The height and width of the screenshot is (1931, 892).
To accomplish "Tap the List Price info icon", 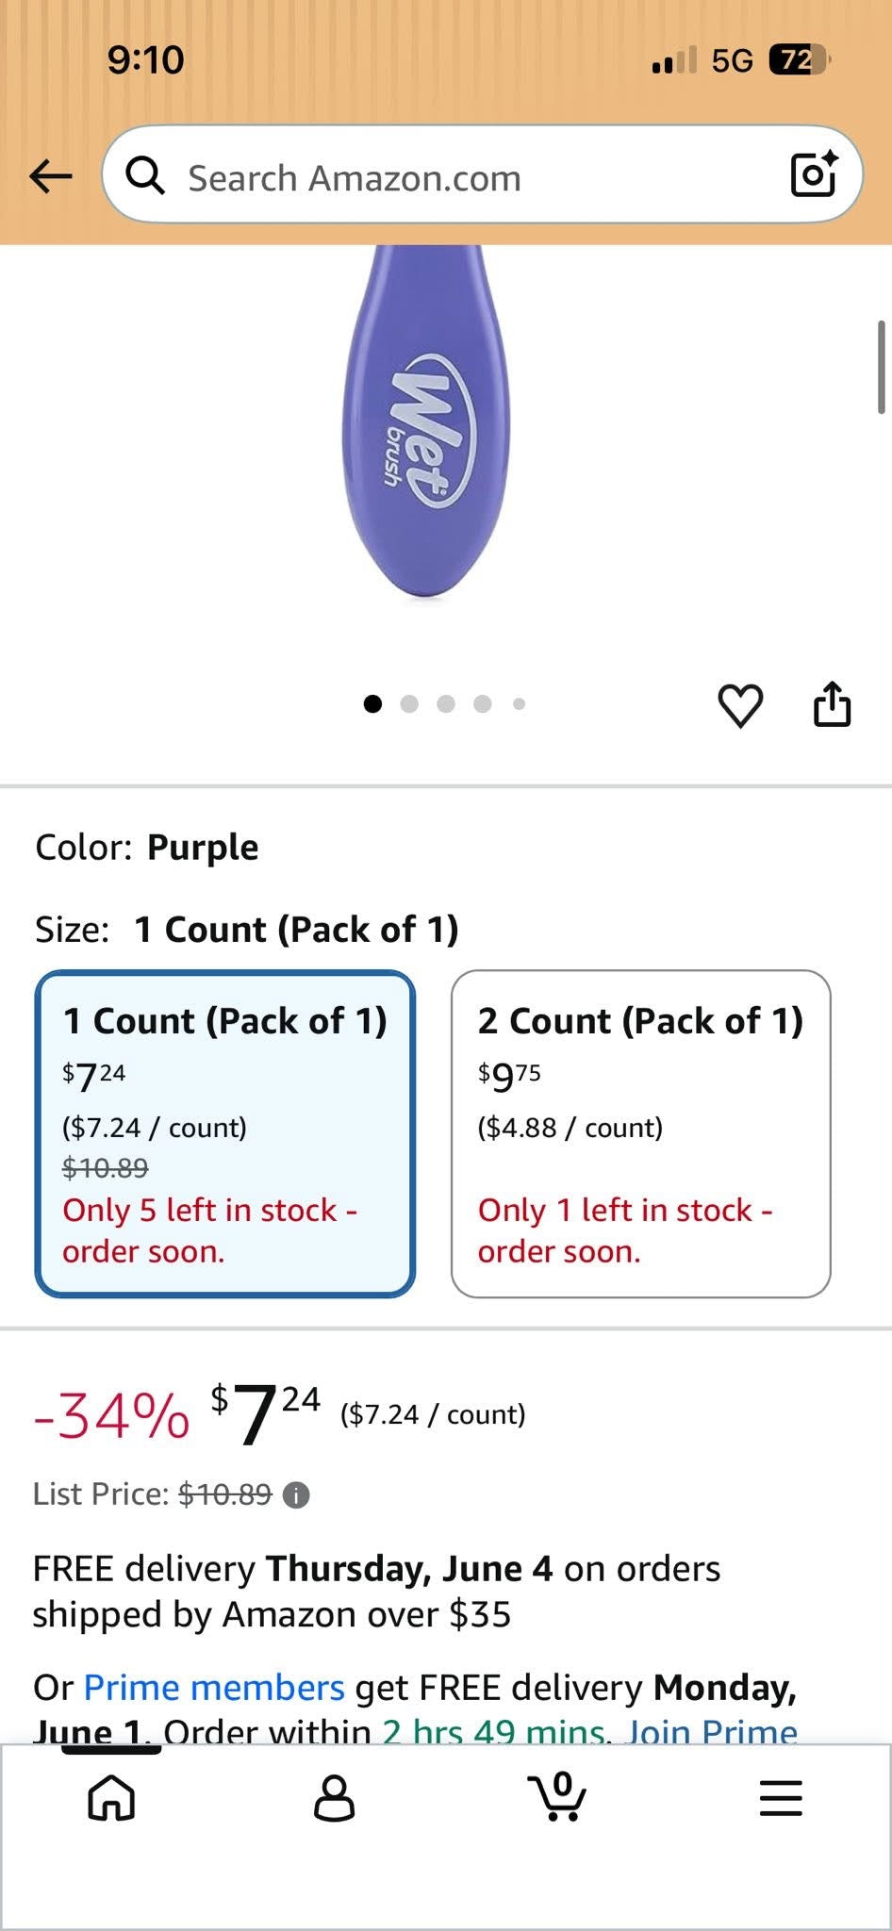I will [x=296, y=1495].
